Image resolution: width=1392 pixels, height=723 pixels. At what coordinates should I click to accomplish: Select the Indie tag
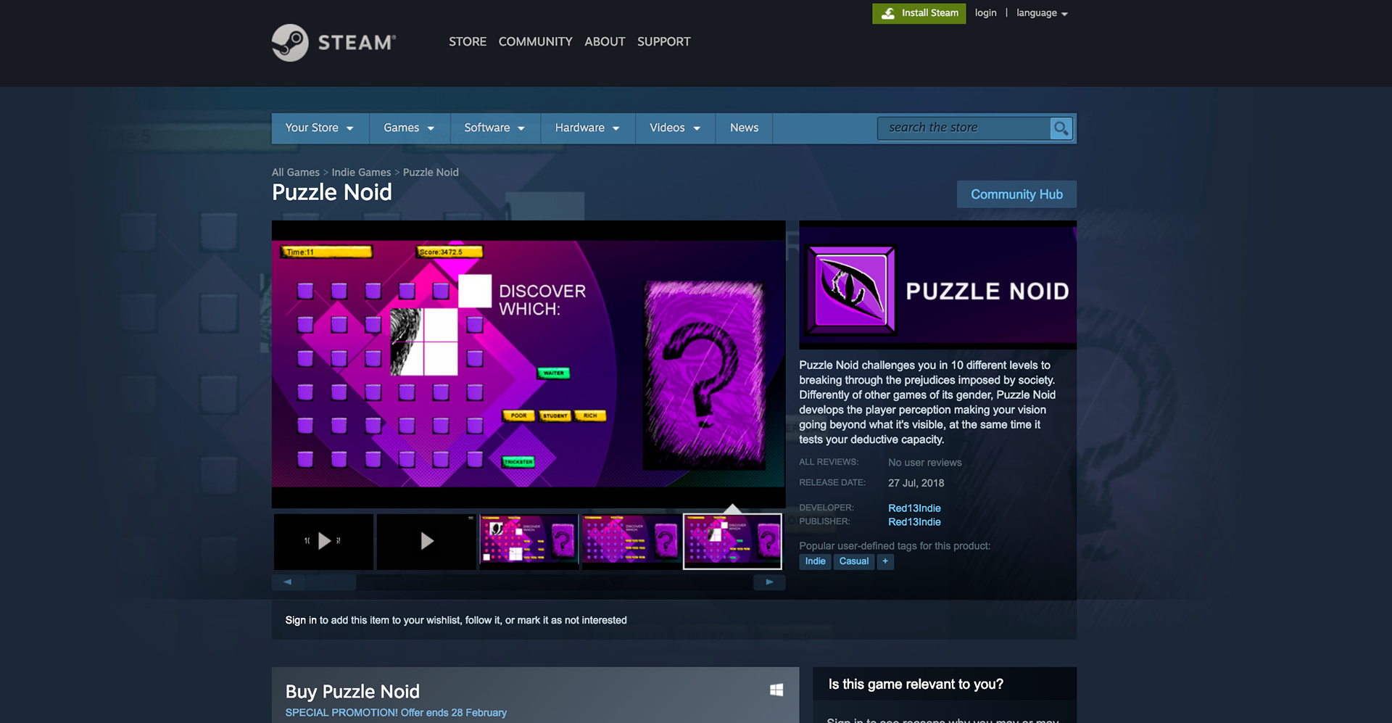815,561
